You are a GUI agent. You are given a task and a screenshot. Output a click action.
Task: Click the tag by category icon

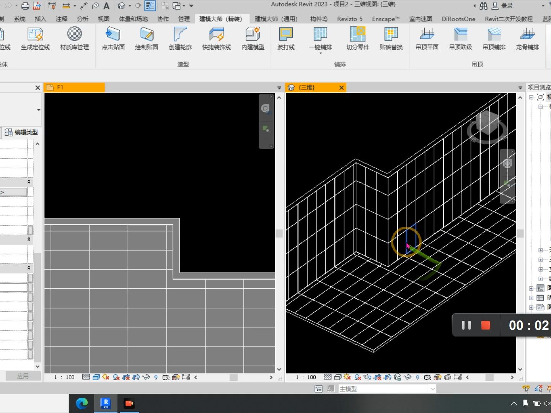95,6
